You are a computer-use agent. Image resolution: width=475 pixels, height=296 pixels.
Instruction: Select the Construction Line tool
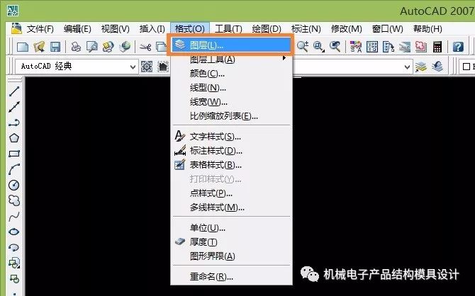(14, 107)
